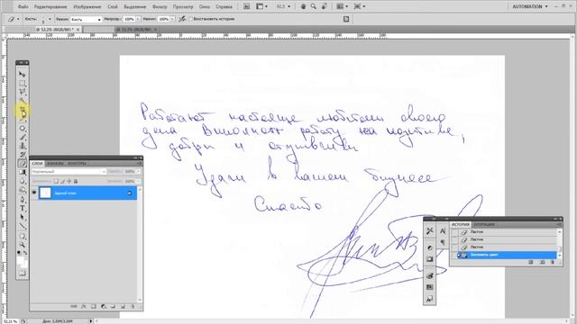Click History panel scroll-down arrow

tap(560, 256)
